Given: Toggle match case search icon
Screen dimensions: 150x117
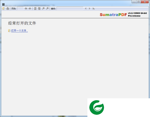Looking at the screenshot, I should (x=93, y=8).
